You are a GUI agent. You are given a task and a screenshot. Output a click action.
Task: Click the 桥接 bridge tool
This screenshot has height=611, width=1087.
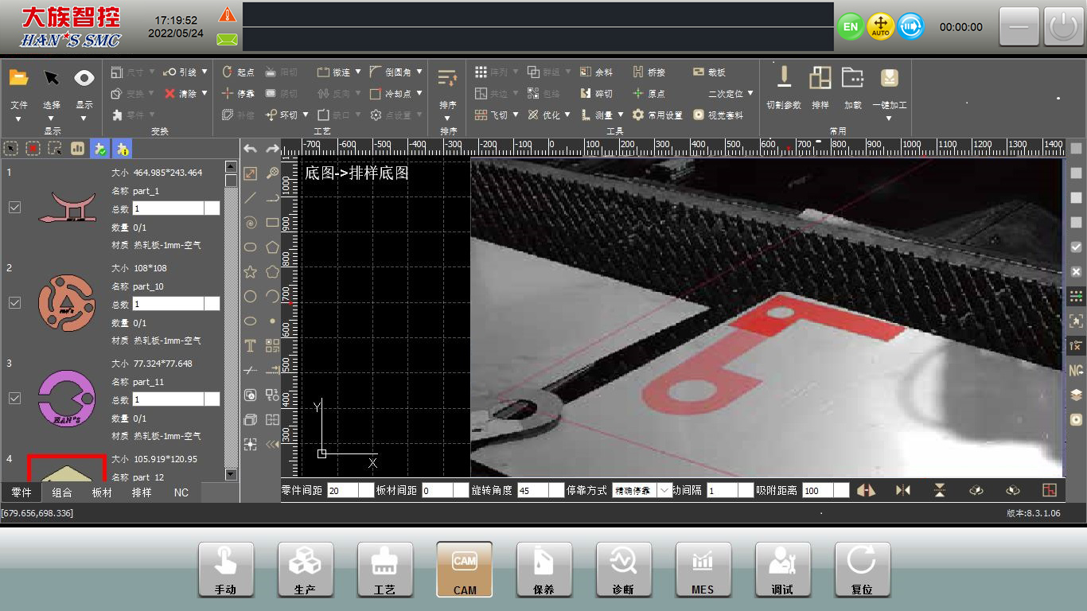[649, 72]
